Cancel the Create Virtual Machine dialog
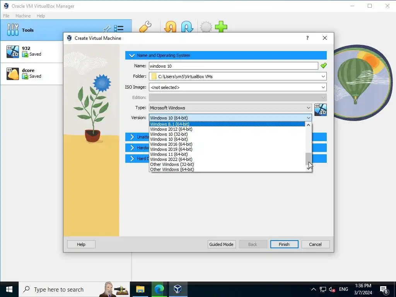Screen dimensions: 396x297 315,244
